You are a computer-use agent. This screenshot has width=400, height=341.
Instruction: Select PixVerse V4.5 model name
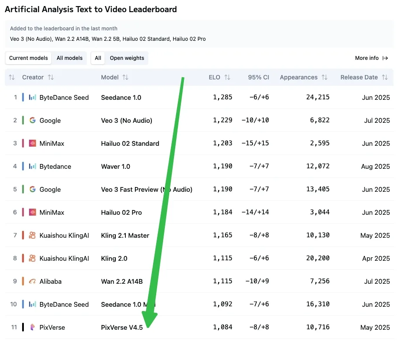point(122,327)
